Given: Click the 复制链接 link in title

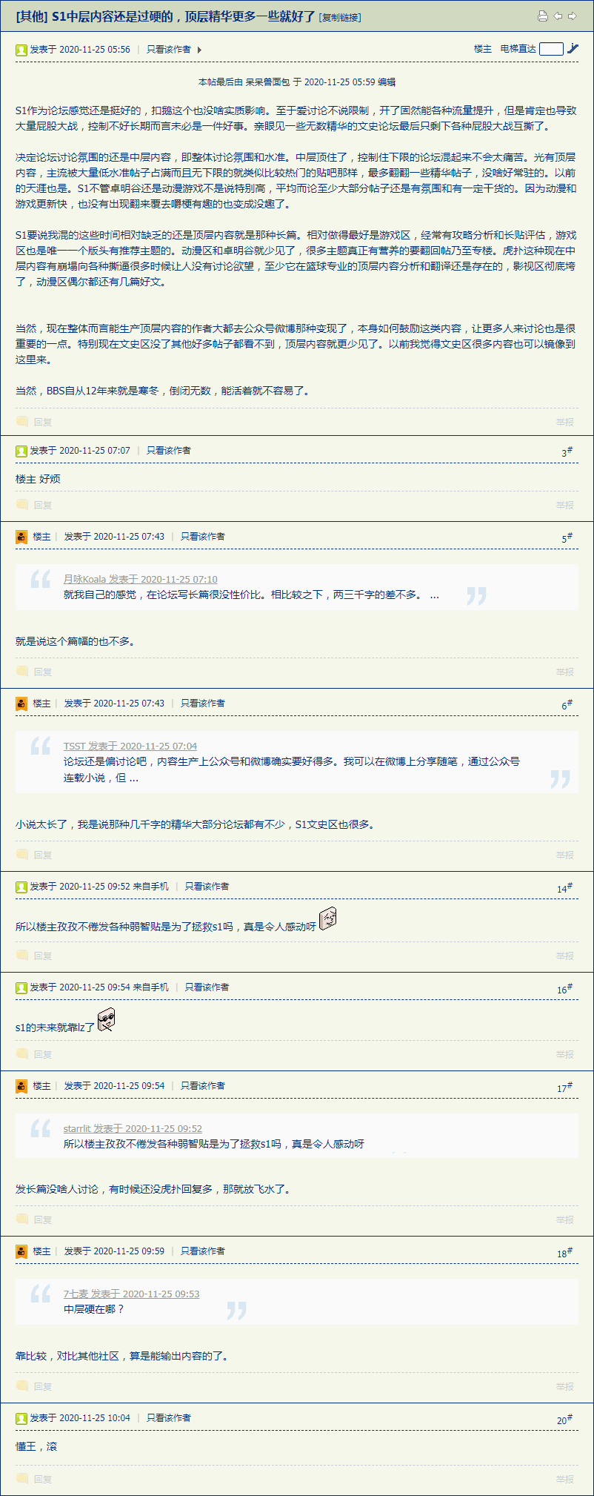Looking at the screenshot, I should point(340,17).
